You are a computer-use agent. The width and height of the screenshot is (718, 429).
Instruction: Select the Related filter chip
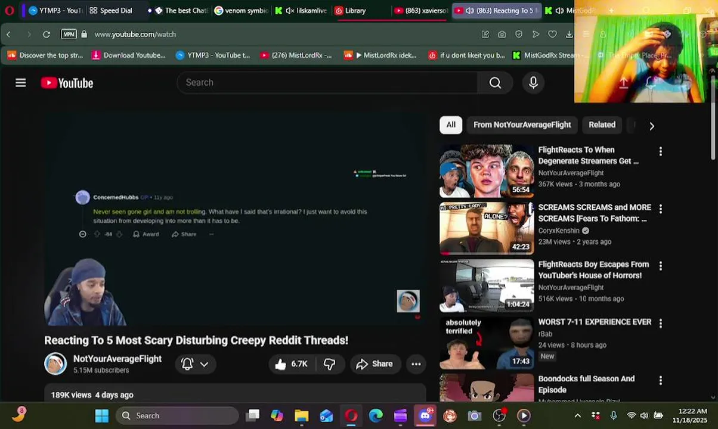602,125
